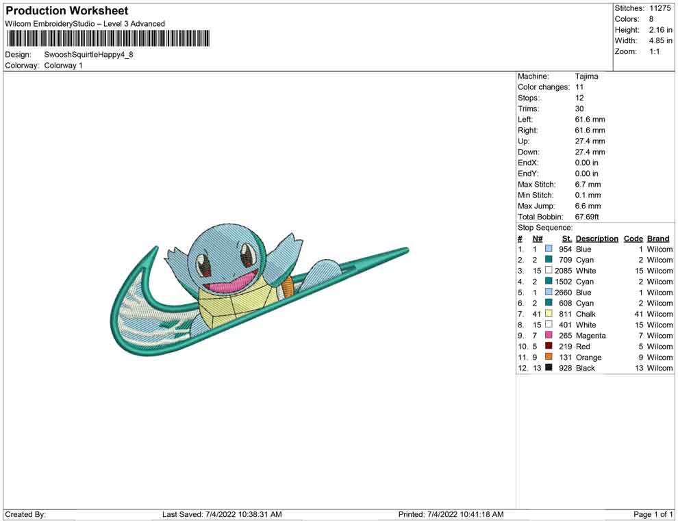Screen dimensions: 678x521
Task: Click the total bobbin value '67.69ft'
Action: coord(587,217)
